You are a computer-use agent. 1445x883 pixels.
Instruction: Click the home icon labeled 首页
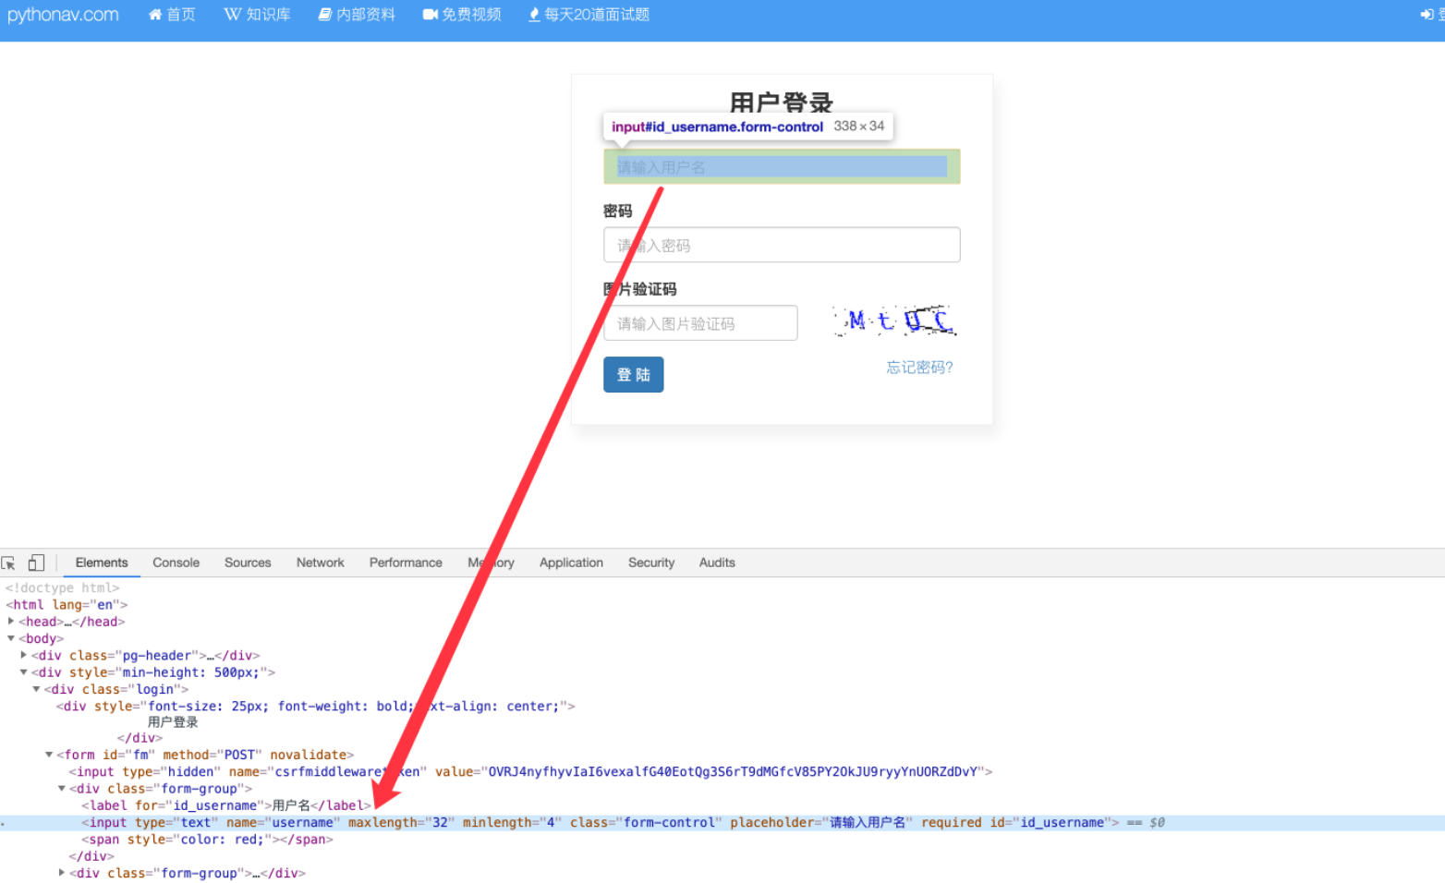(155, 15)
